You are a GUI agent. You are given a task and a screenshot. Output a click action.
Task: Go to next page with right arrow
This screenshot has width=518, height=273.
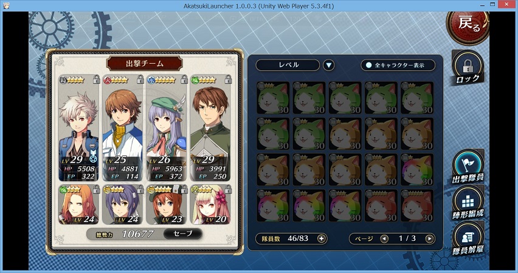click(x=429, y=238)
